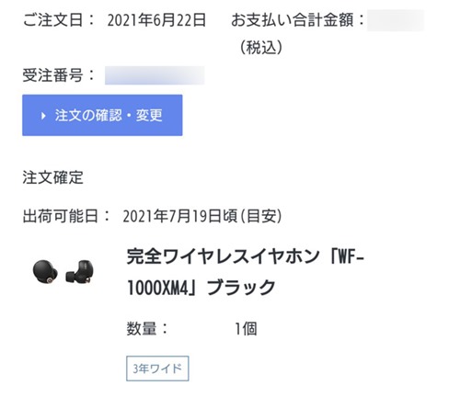Click the ブラック color text in title
460x397 pixels.
click(x=241, y=288)
